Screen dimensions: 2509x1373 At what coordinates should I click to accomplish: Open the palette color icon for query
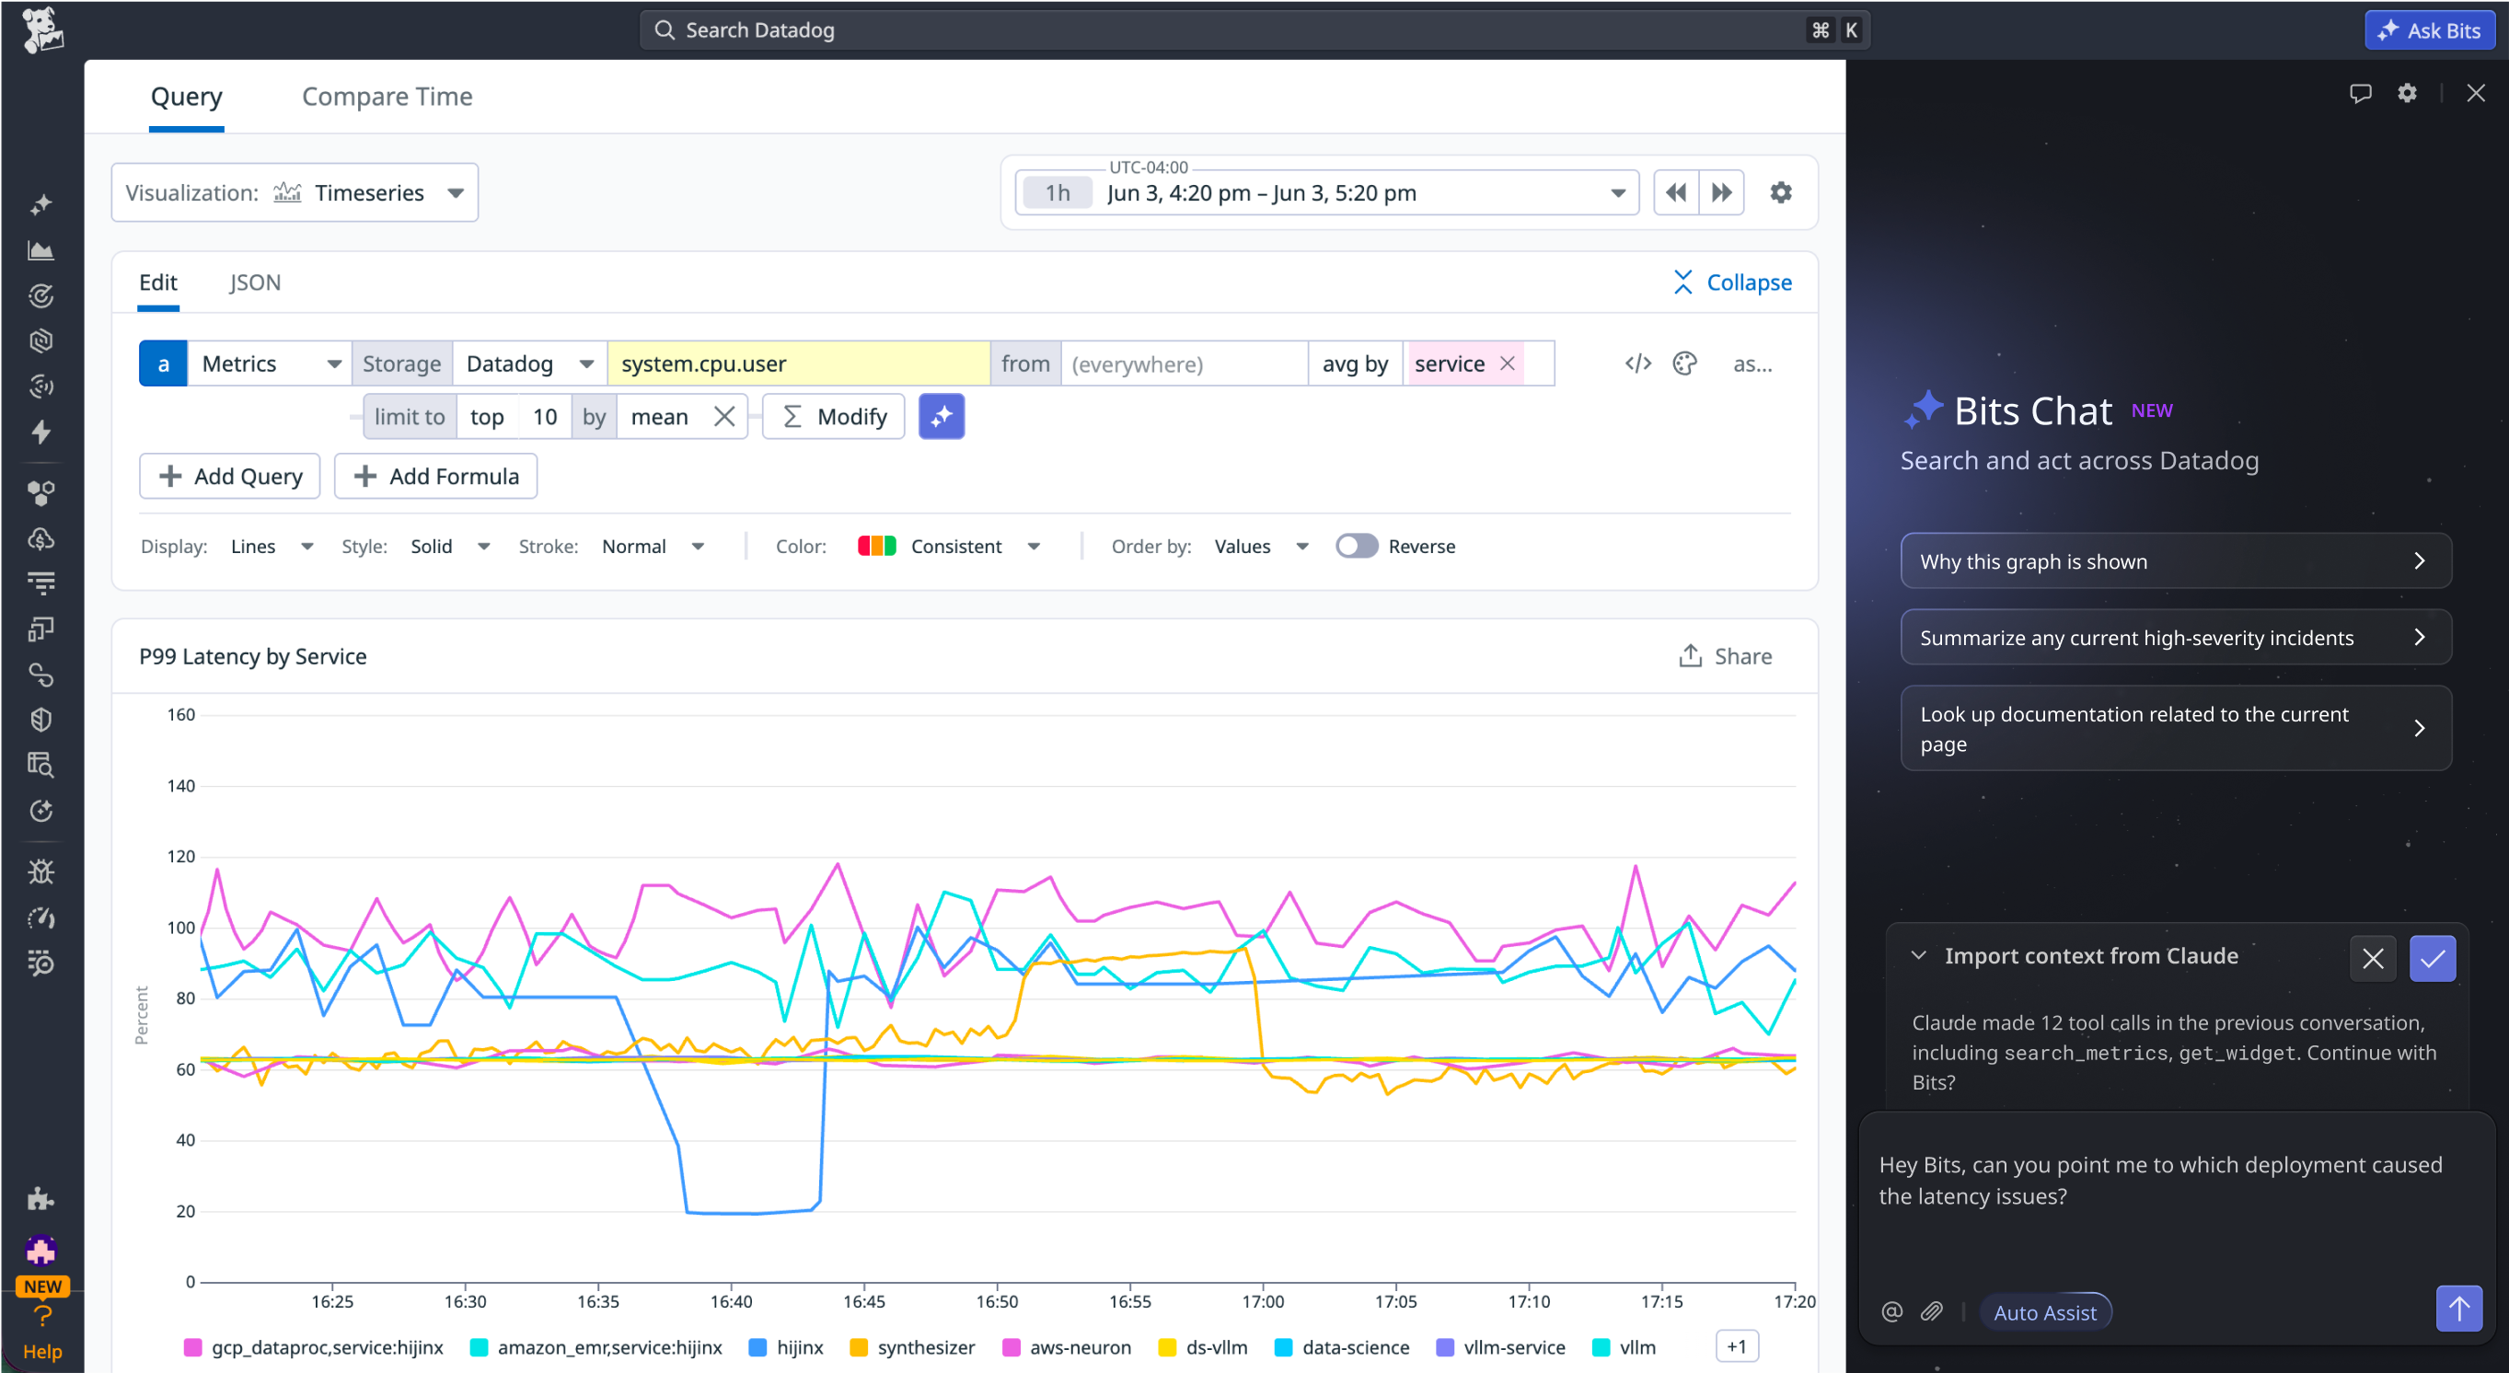[1685, 363]
